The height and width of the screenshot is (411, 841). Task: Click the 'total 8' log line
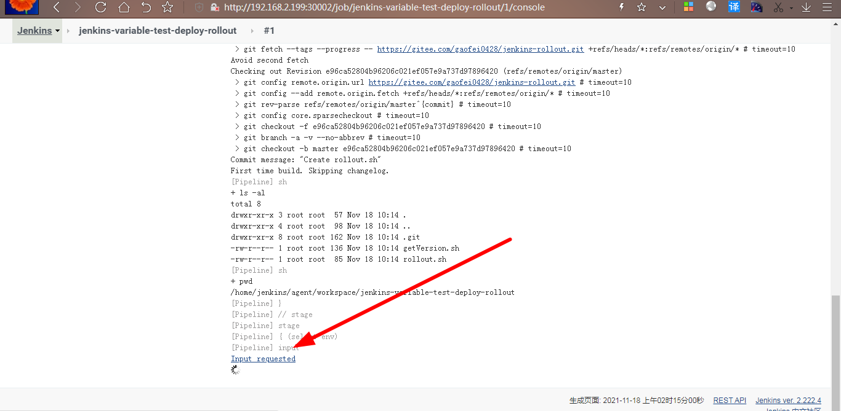point(246,204)
